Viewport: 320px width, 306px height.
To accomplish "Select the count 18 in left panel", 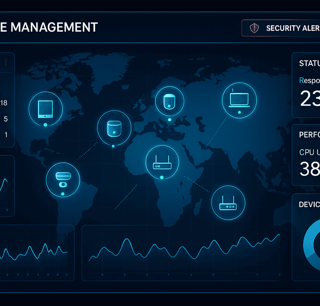I will 4,103.
